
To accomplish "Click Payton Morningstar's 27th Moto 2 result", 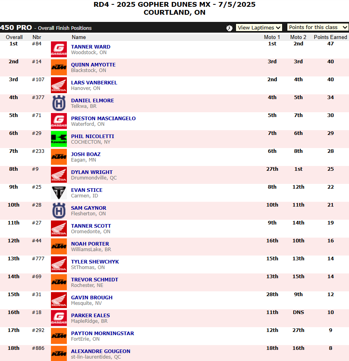I will 298,330.
